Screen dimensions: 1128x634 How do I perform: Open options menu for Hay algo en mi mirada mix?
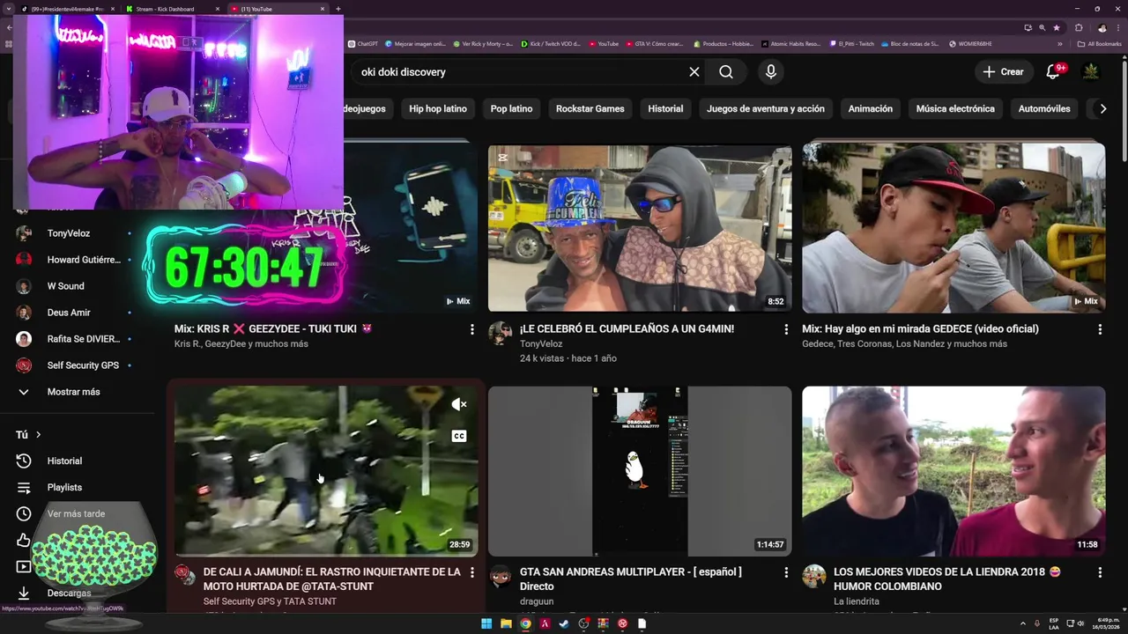(x=1100, y=329)
